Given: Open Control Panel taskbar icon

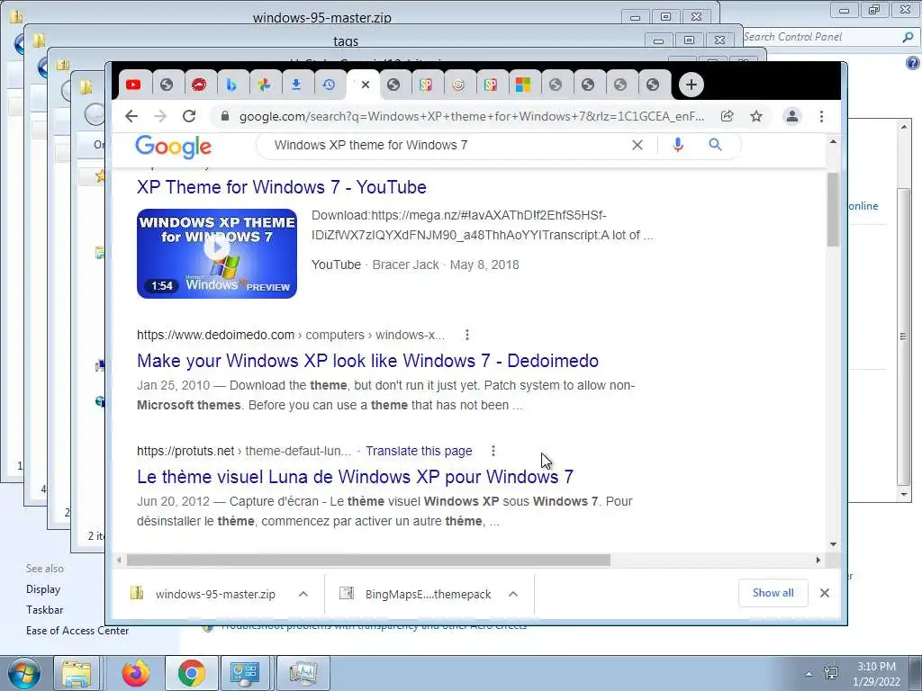Looking at the screenshot, I should click(245, 673).
